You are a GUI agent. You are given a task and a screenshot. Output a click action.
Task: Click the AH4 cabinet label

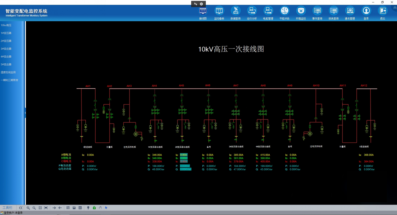[x=154, y=86]
